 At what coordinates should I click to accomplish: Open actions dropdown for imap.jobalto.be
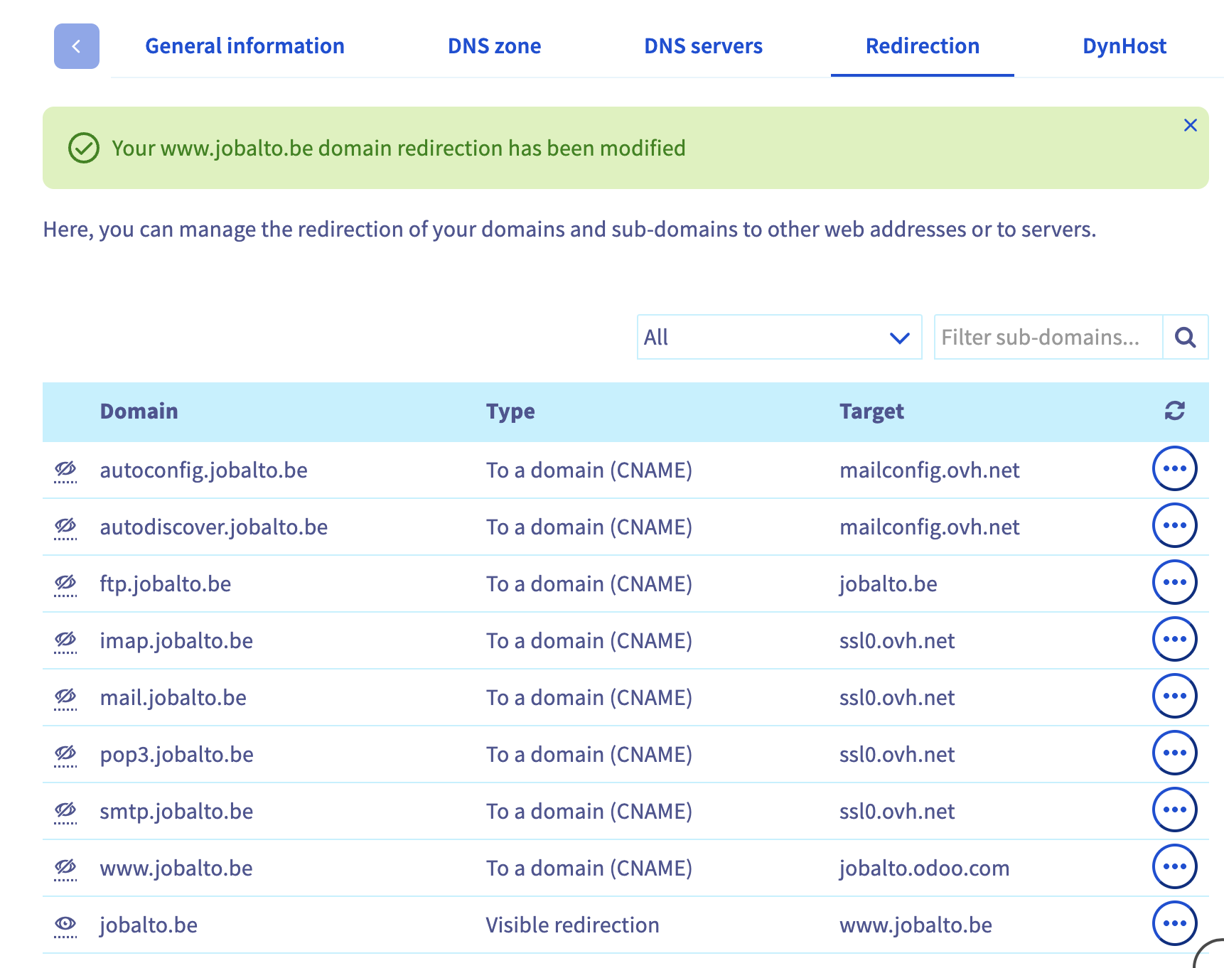pos(1174,640)
